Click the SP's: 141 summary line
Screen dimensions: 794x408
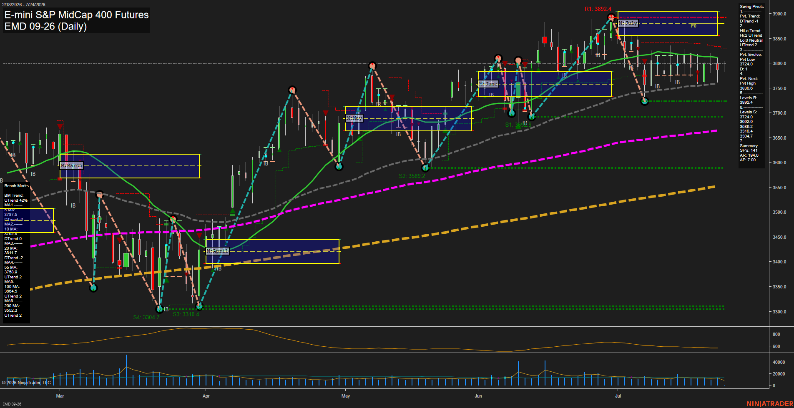(x=749, y=150)
